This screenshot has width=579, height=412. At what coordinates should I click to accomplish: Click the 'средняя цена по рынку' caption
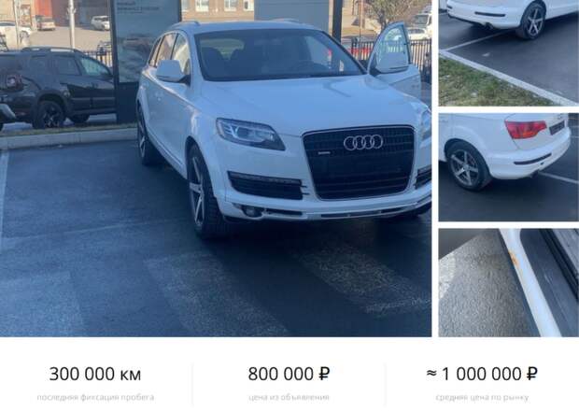tap(482, 398)
